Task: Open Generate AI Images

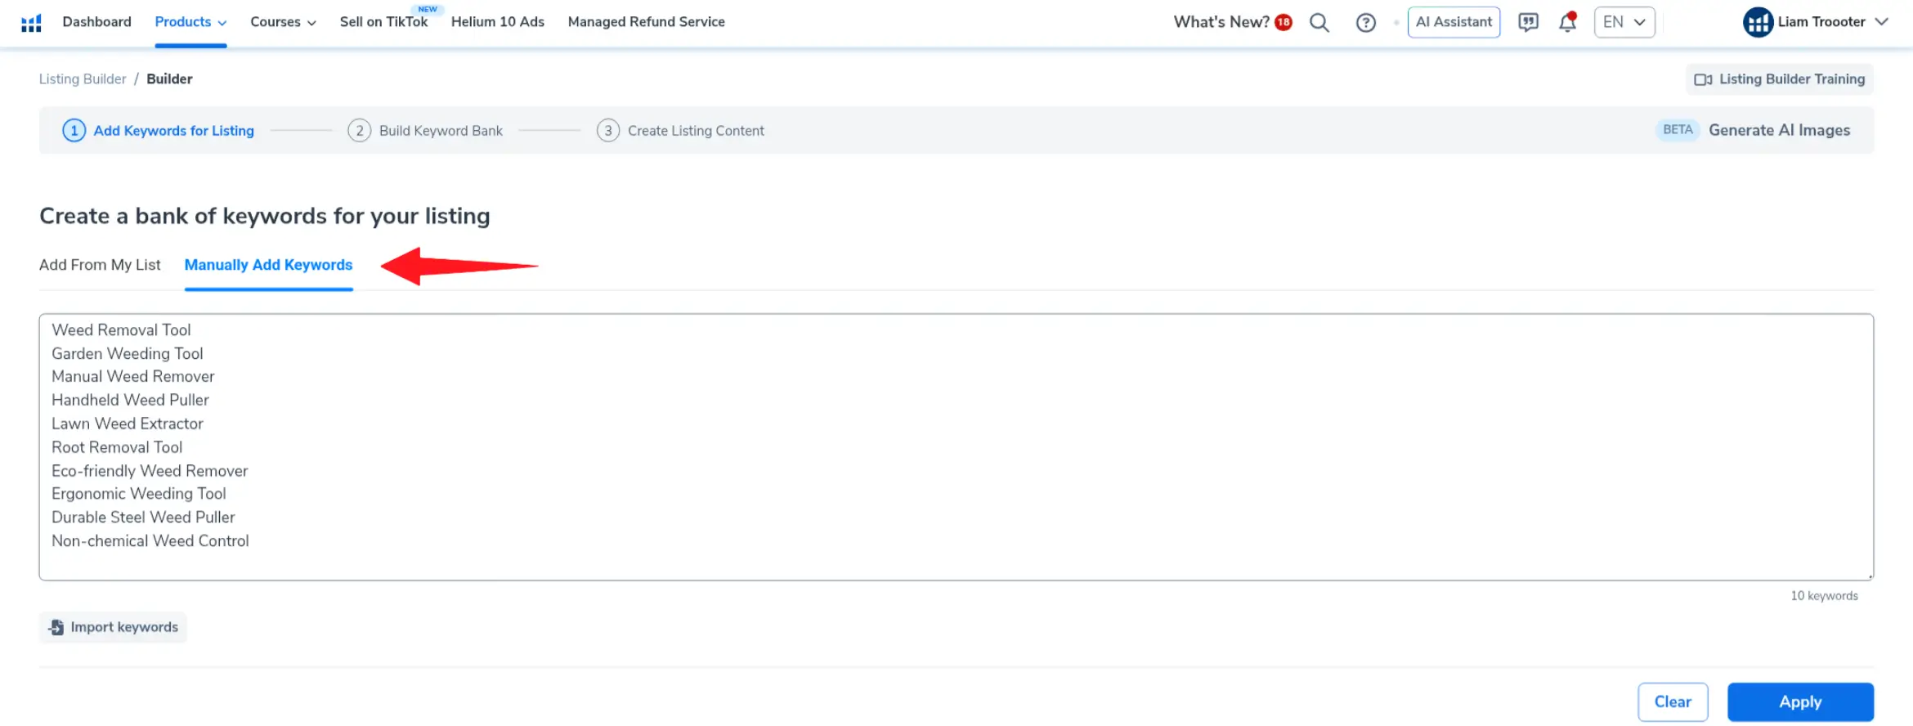Action: point(1779,130)
